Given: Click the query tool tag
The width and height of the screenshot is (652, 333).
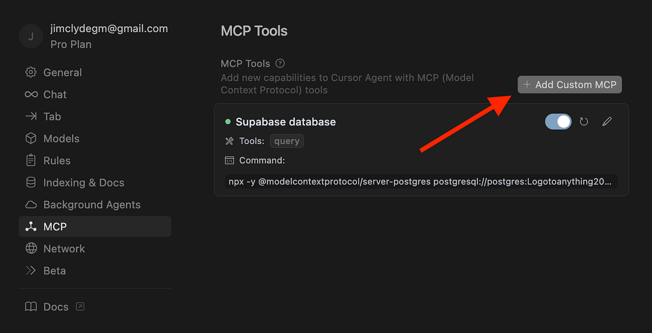Looking at the screenshot, I should pos(287,141).
